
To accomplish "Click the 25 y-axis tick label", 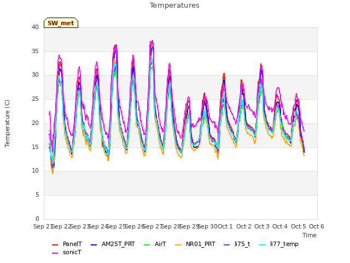I will (x=35, y=99).
